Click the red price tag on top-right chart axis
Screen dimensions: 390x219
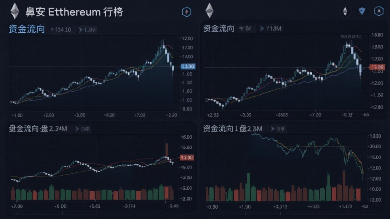pos(377,67)
